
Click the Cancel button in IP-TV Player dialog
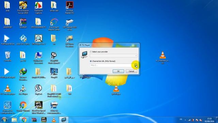(x=131, y=71)
